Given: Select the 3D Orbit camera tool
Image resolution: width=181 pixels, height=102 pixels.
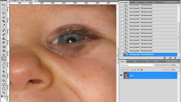Looking at the screenshot, I should click(x=4, y=84).
